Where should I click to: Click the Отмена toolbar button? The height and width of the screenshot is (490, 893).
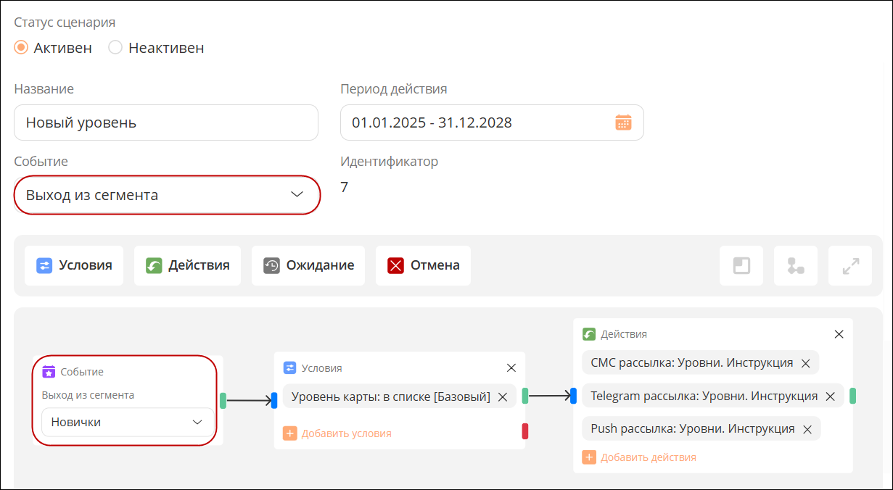423,265
